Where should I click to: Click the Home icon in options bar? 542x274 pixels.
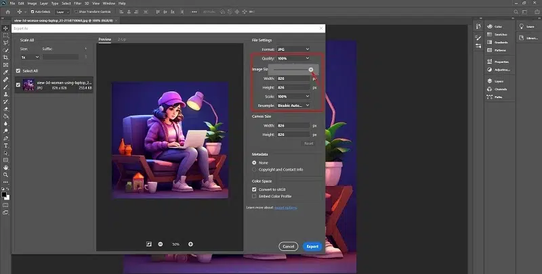(x=7, y=12)
